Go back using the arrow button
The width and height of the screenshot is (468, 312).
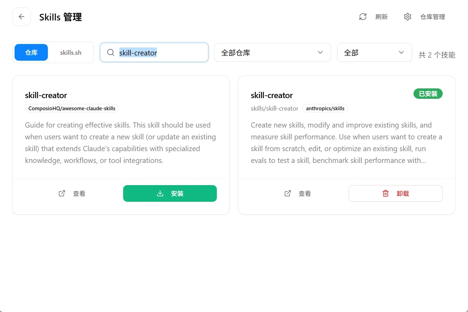[22, 17]
